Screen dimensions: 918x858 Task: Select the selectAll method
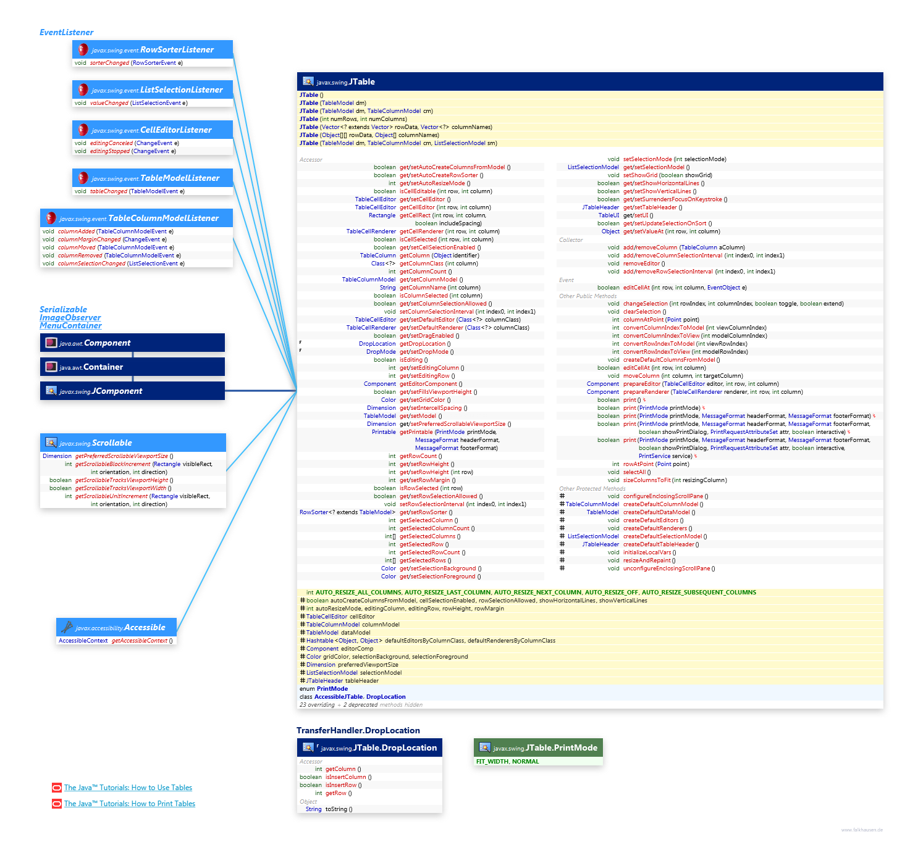pos(634,472)
